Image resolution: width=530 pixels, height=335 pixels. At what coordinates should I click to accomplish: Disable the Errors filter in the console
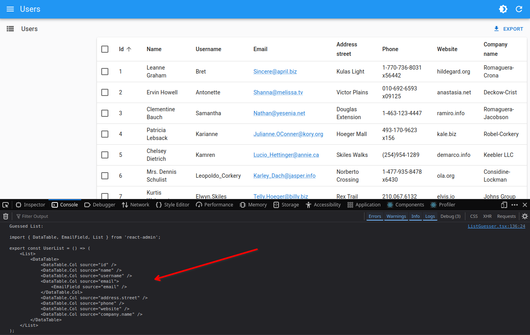[375, 216]
